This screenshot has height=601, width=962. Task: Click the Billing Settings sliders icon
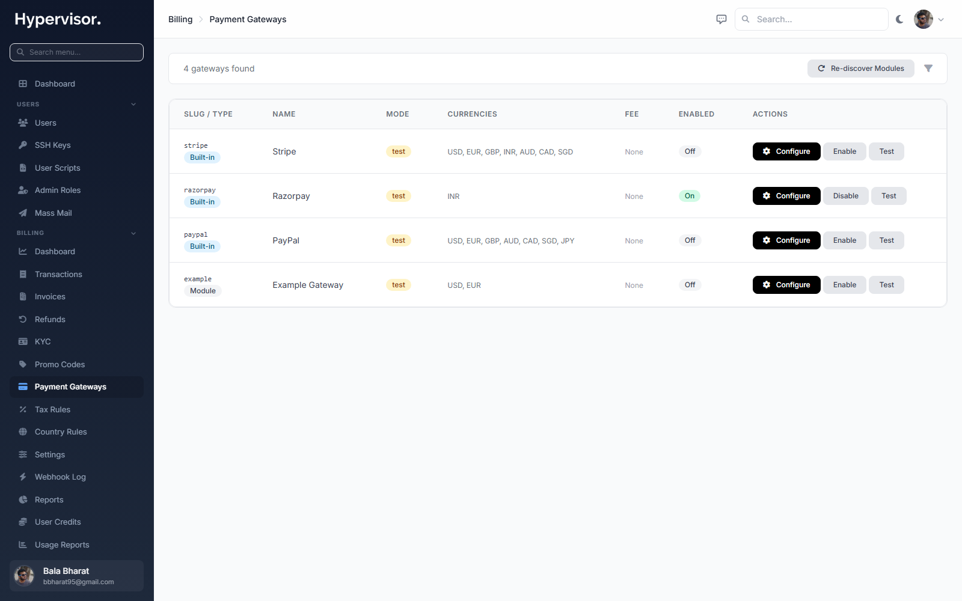click(23, 454)
